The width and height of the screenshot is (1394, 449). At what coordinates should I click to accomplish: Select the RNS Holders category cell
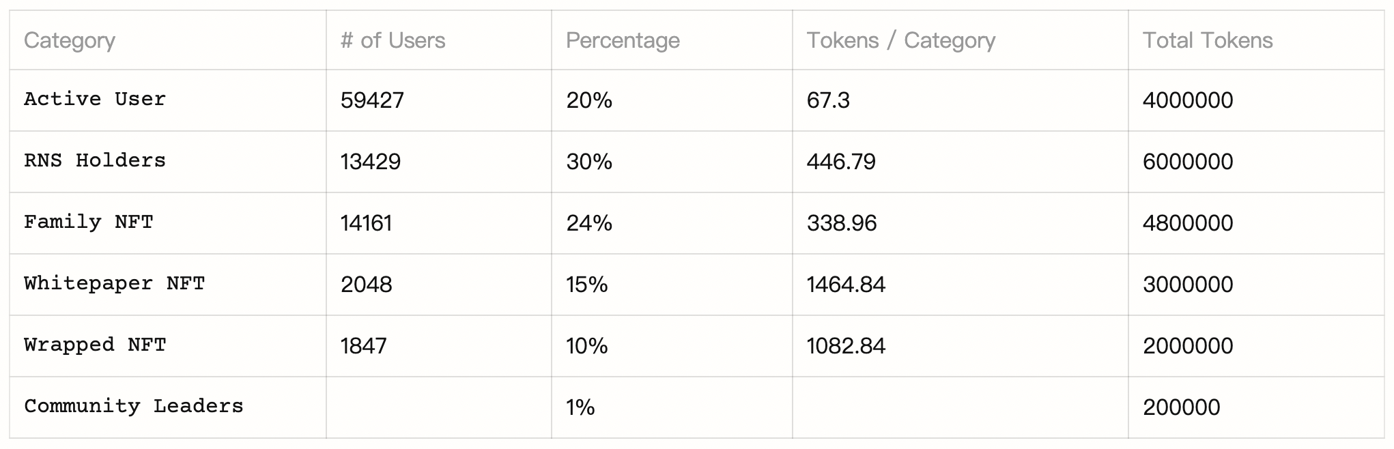point(95,161)
